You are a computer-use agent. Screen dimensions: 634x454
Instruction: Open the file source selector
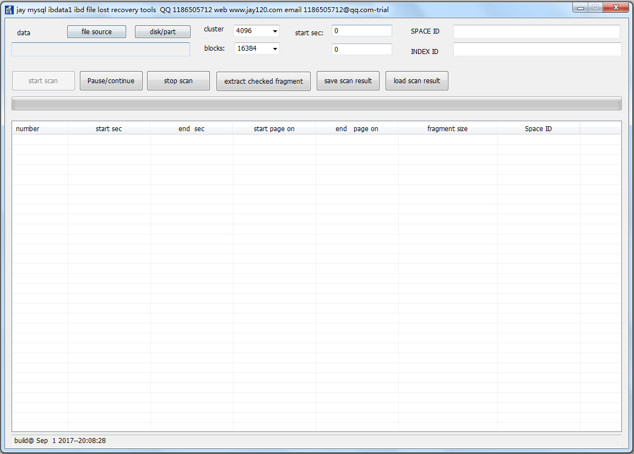[96, 31]
